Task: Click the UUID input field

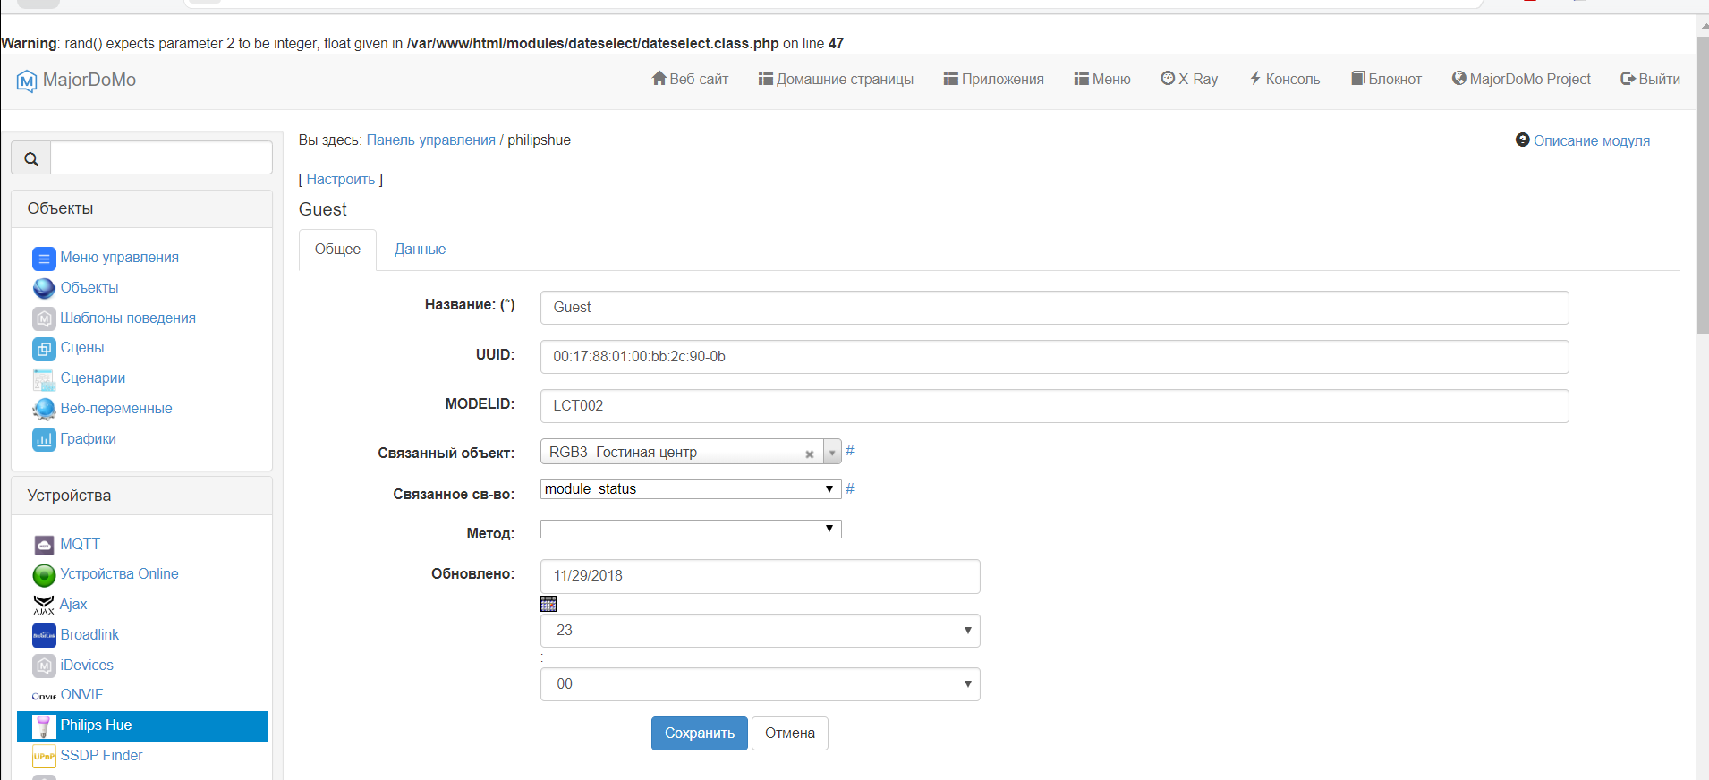Action: (x=1055, y=357)
